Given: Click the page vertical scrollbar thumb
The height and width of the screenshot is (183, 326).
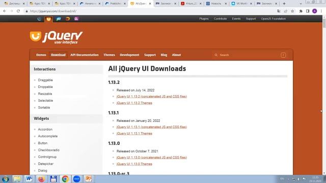Looking at the screenshot, I should click(x=324, y=23).
